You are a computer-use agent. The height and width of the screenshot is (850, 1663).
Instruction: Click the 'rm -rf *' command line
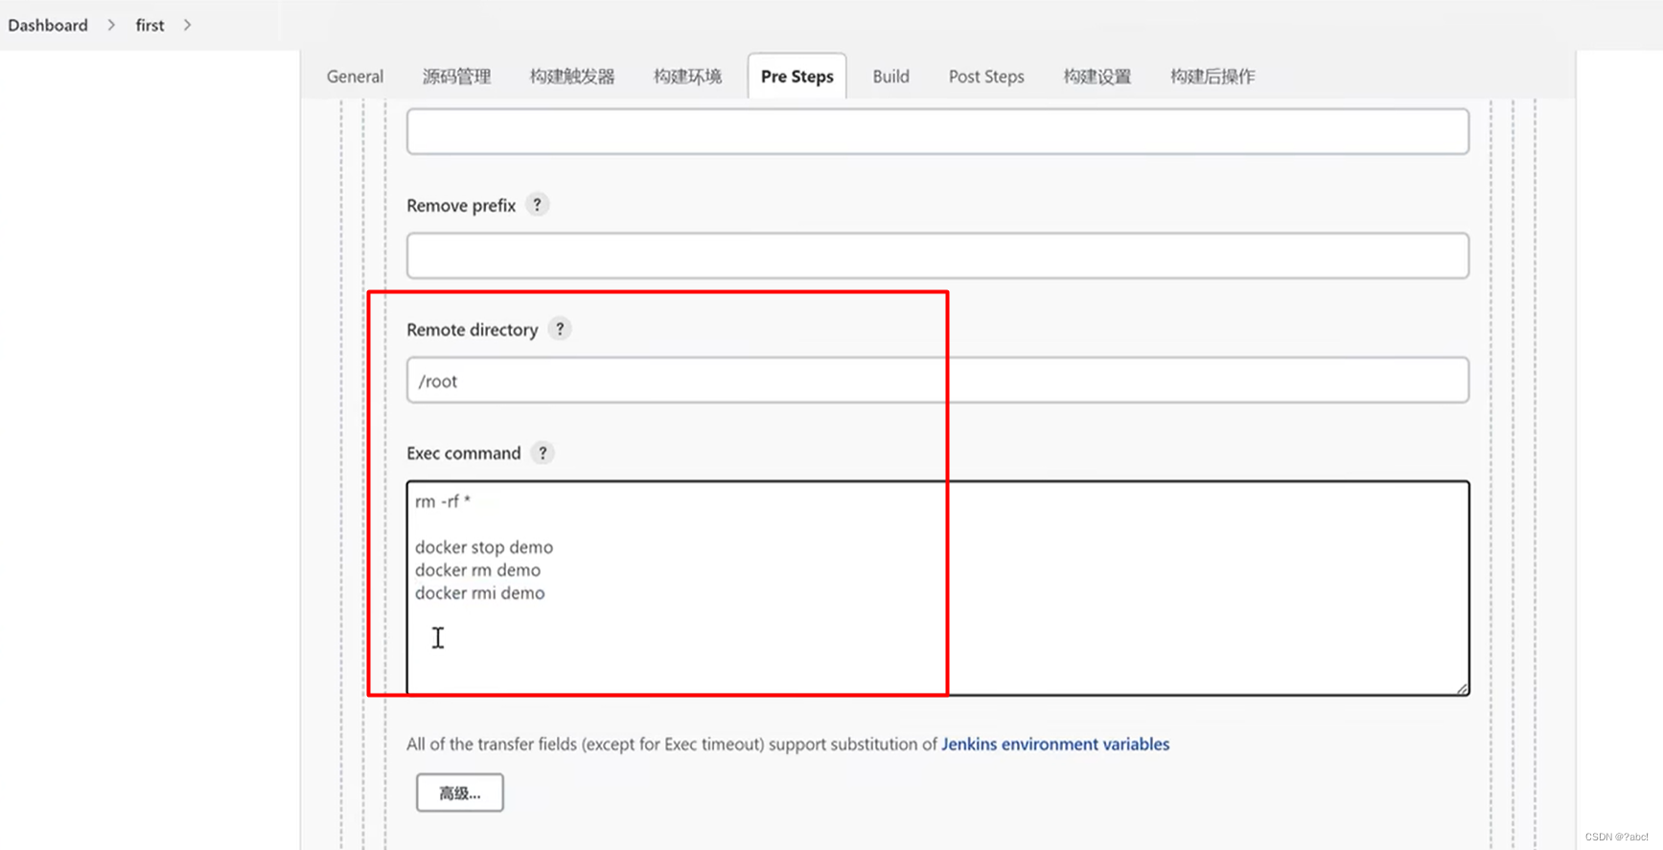[443, 501]
